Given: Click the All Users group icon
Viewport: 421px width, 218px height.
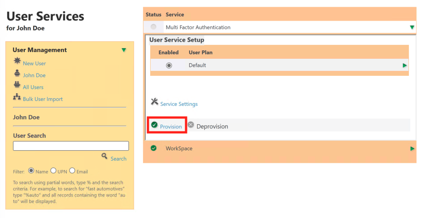Looking at the screenshot, I should click(17, 85).
